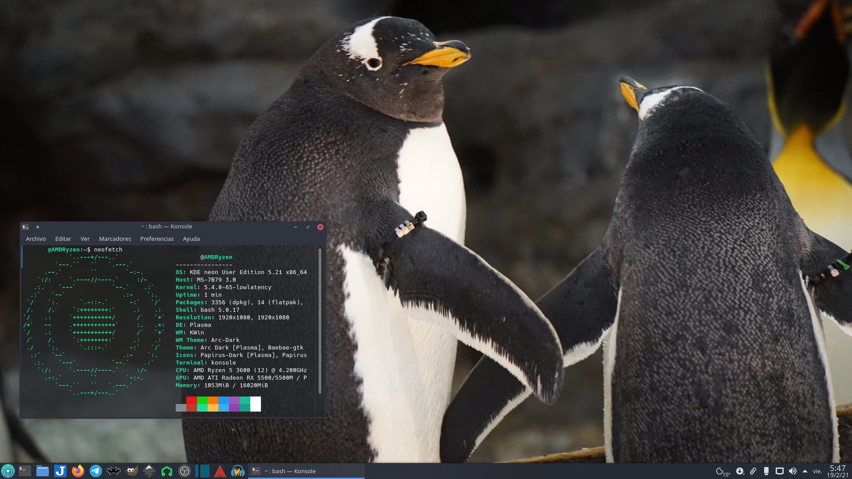
Task: Launch Firefox from the taskbar
Action: pos(78,471)
